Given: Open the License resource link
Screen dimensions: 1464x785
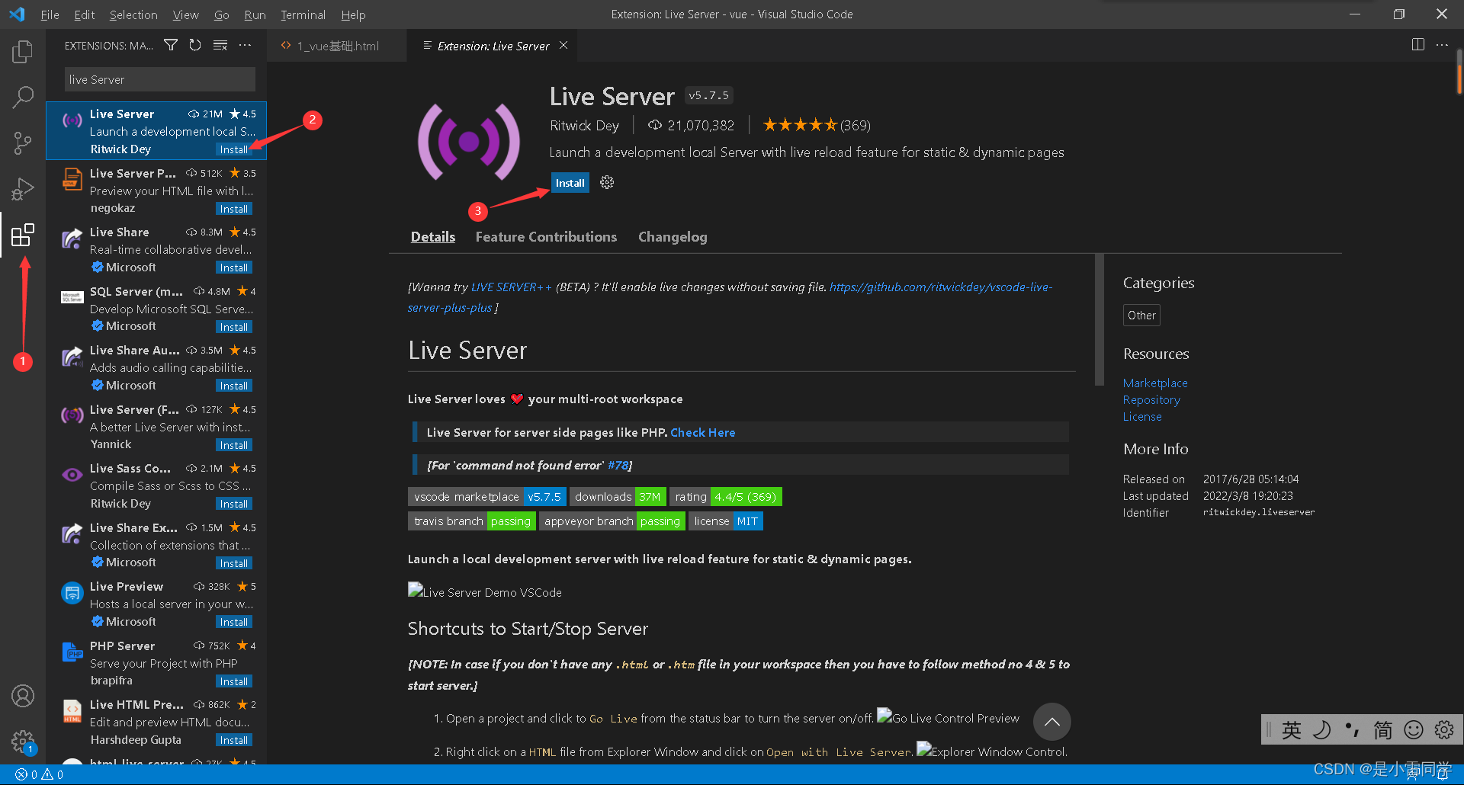Looking at the screenshot, I should point(1142,416).
